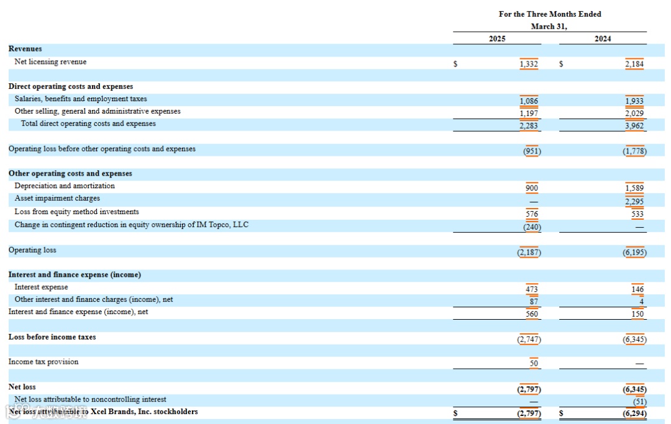This screenshot has height=424, width=671.
Task: Click 'For the Three Months Ended' header
Action: [x=550, y=14]
